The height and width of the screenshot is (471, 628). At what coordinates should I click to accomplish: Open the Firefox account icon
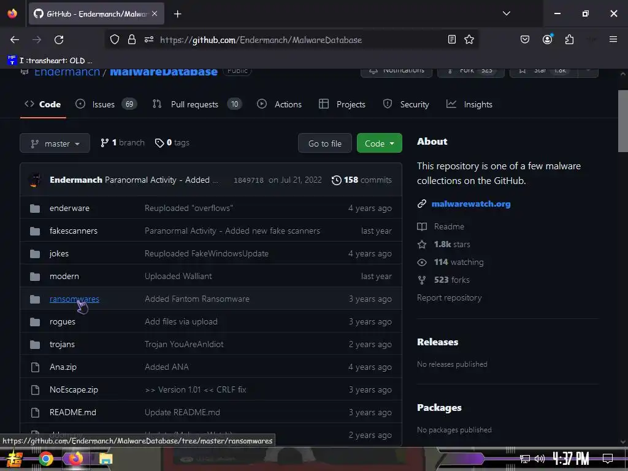(x=548, y=39)
